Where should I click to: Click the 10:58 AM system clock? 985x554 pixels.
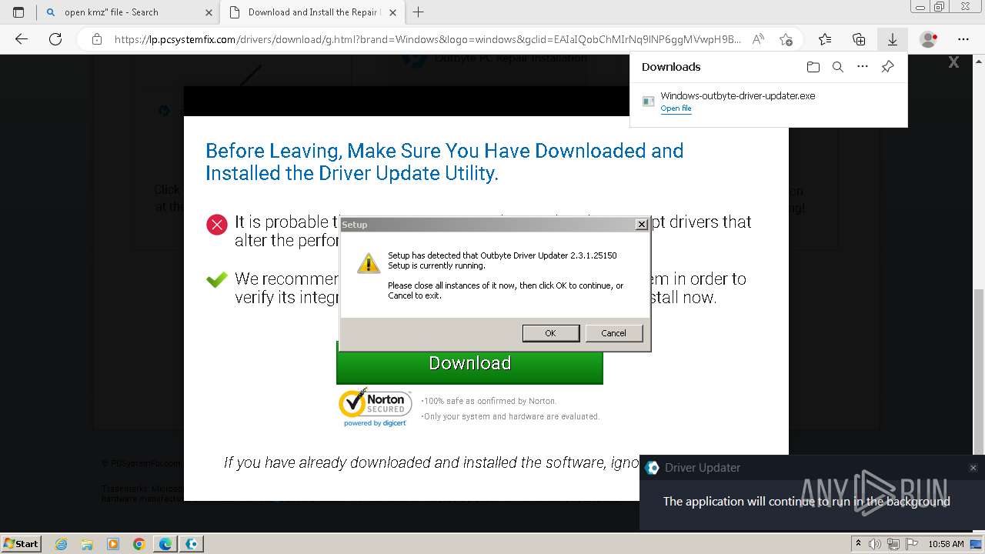(x=946, y=544)
